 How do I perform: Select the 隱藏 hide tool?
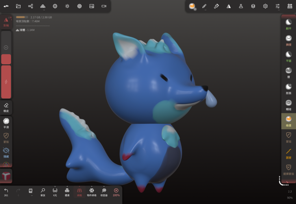pos(6,152)
